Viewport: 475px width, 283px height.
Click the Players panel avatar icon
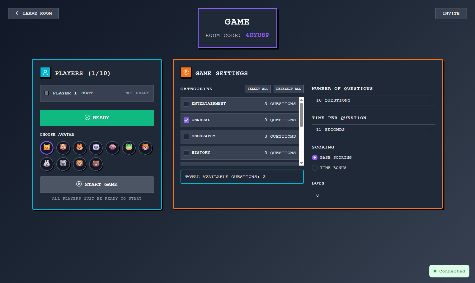[x=45, y=72]
